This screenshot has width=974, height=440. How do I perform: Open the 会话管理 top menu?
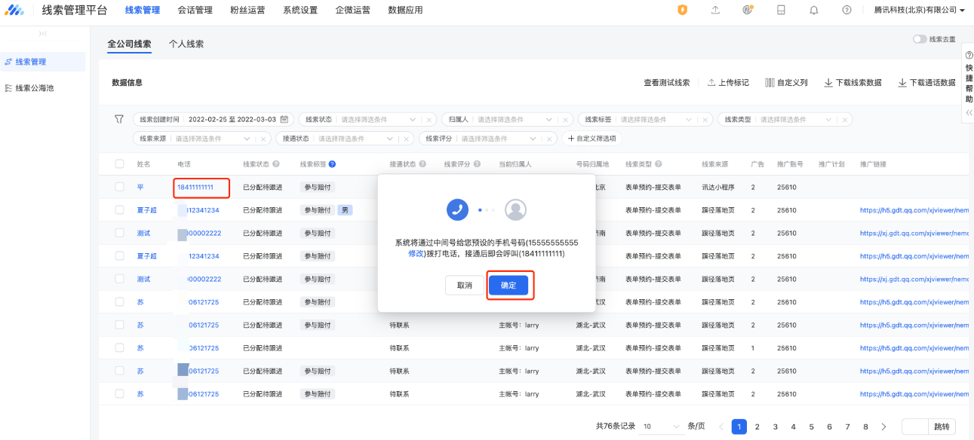click(195, 11)
